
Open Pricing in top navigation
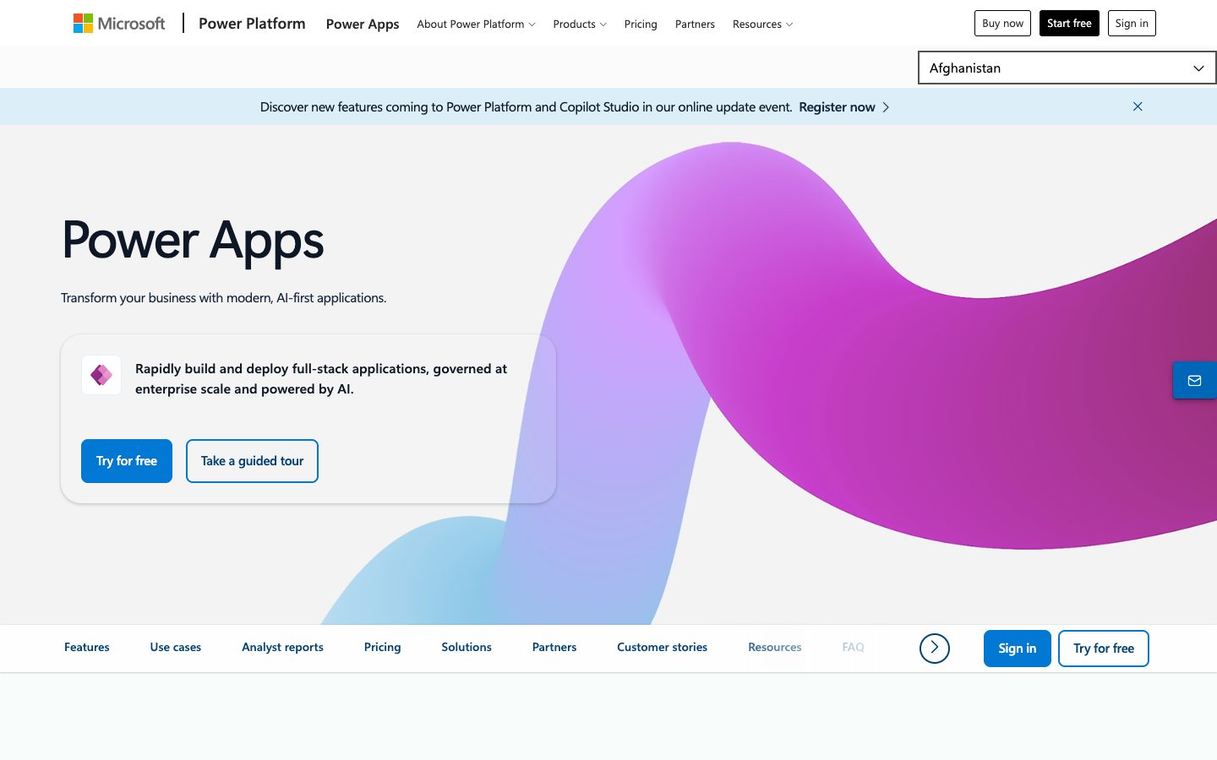point(641,24)
